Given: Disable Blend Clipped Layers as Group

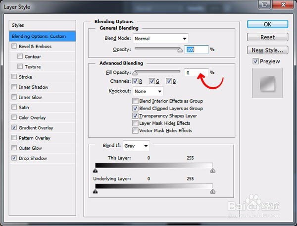Looking at the screenshot, I should tap(135, 109).
